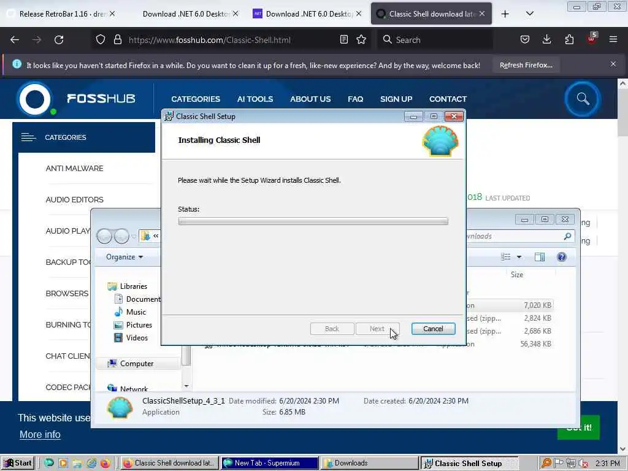
Task: Open Explorer help question mark icon
Action: tap(562, 257)
